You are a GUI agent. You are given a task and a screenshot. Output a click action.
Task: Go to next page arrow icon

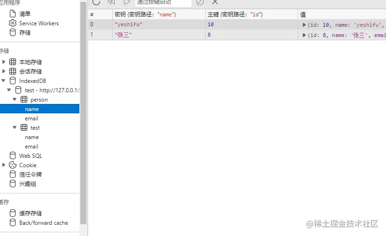click(x=126, y=2)
